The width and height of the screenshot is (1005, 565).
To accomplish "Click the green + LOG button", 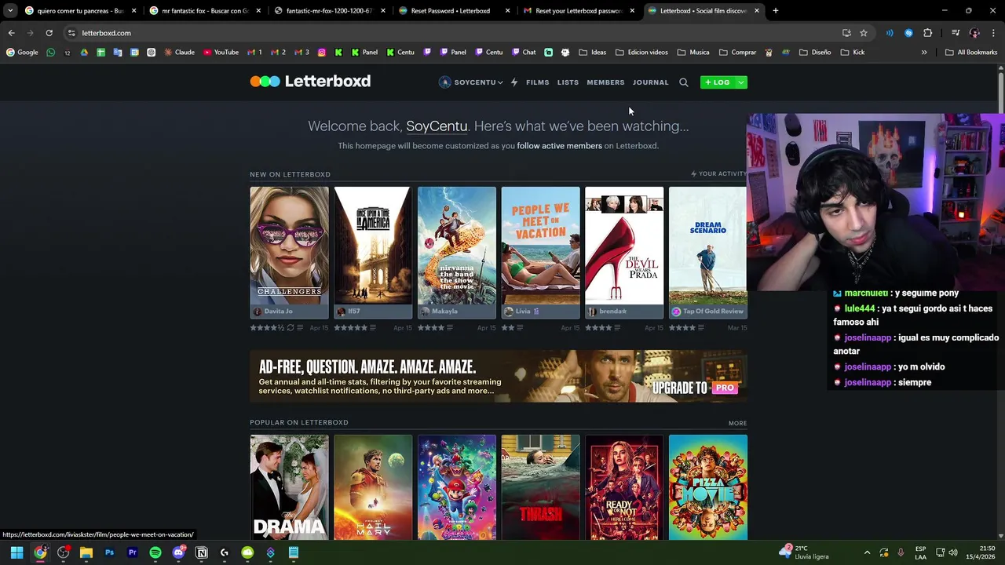I will (717, 82).
